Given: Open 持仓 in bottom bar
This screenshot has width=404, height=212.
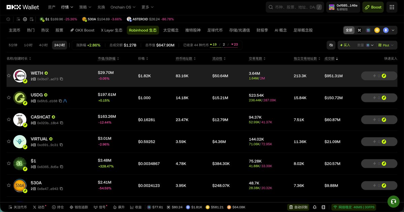Looking at the screenshot, I should click(x=58, y=207).
